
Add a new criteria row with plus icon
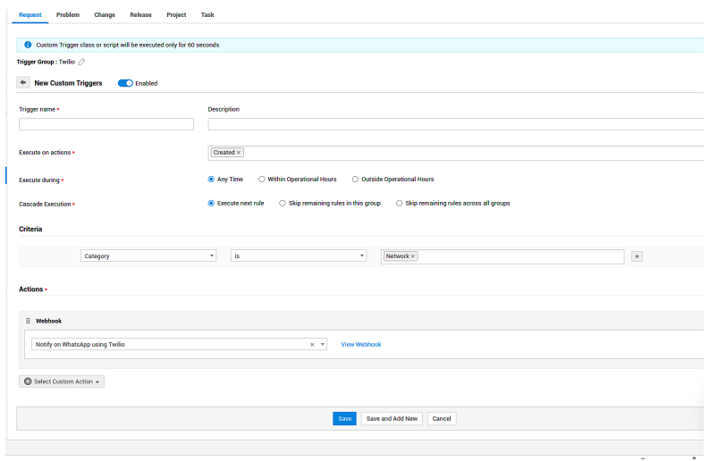(637, 256)
